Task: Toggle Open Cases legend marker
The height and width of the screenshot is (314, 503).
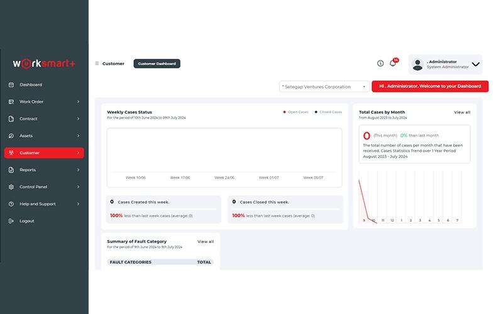Action: 285,112
